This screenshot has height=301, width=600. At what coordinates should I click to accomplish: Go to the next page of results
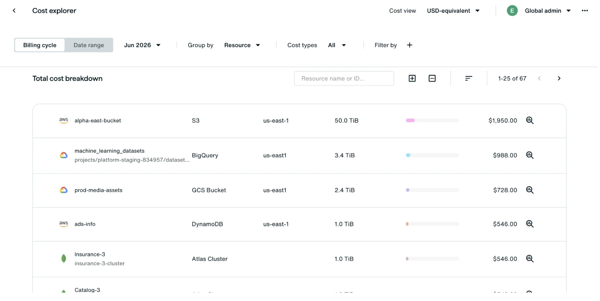point(559,78)
